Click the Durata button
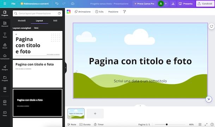 (x=85, y=125)
